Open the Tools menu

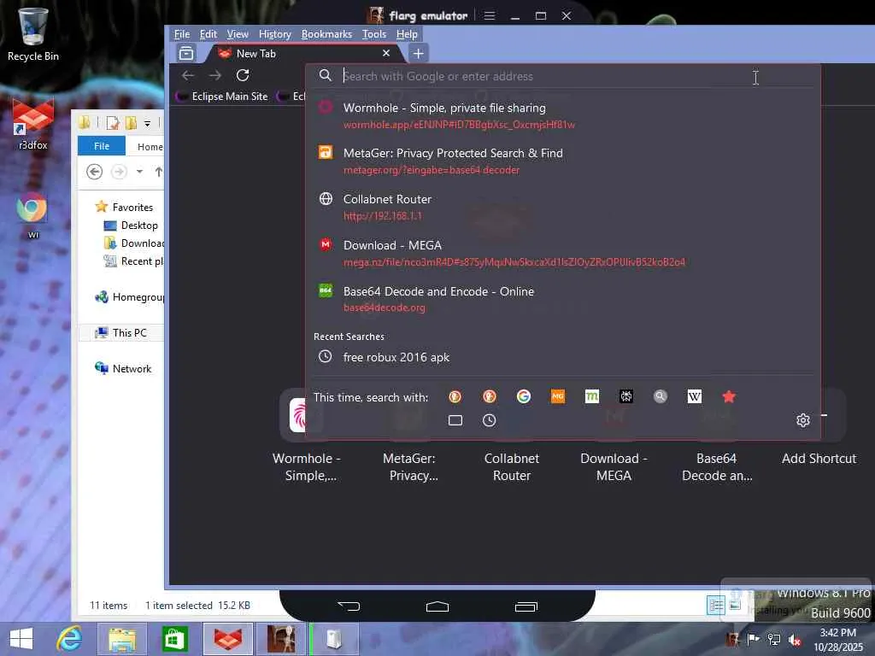[x=374, y=34]
